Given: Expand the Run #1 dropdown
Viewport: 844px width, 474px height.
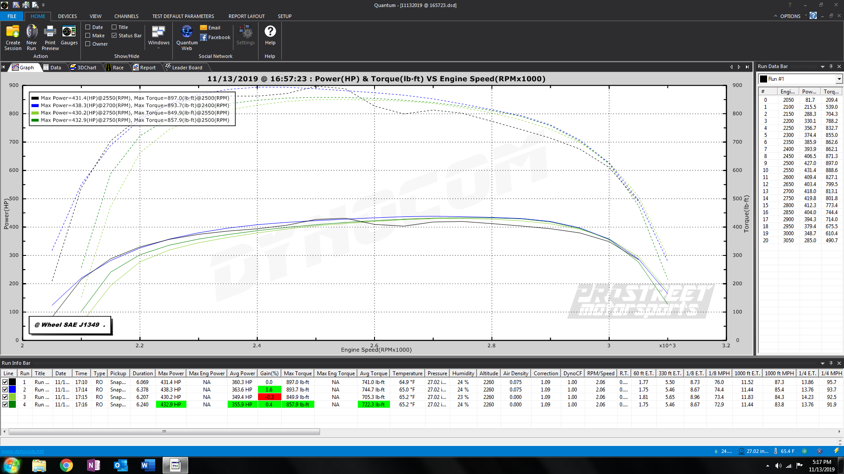Looking at the screenshot, I should tap(839, 79).
